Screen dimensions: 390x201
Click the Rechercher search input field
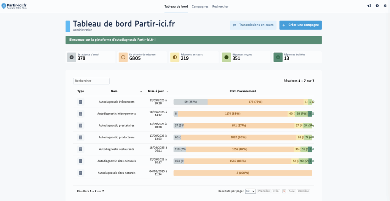(91, 81)
